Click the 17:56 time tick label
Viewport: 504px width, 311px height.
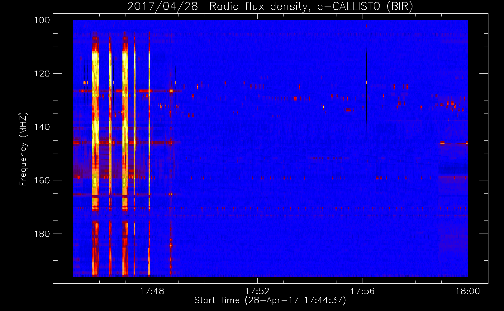[363, 291]
